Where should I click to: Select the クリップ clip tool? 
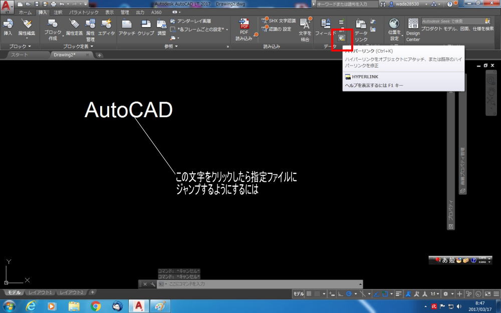click(x=146, y=27)
